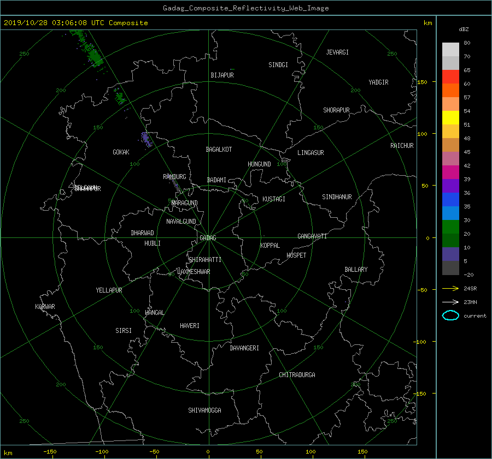492x459 pixels.
Task: Click the current legend label
Action: (x=475, y=316)
